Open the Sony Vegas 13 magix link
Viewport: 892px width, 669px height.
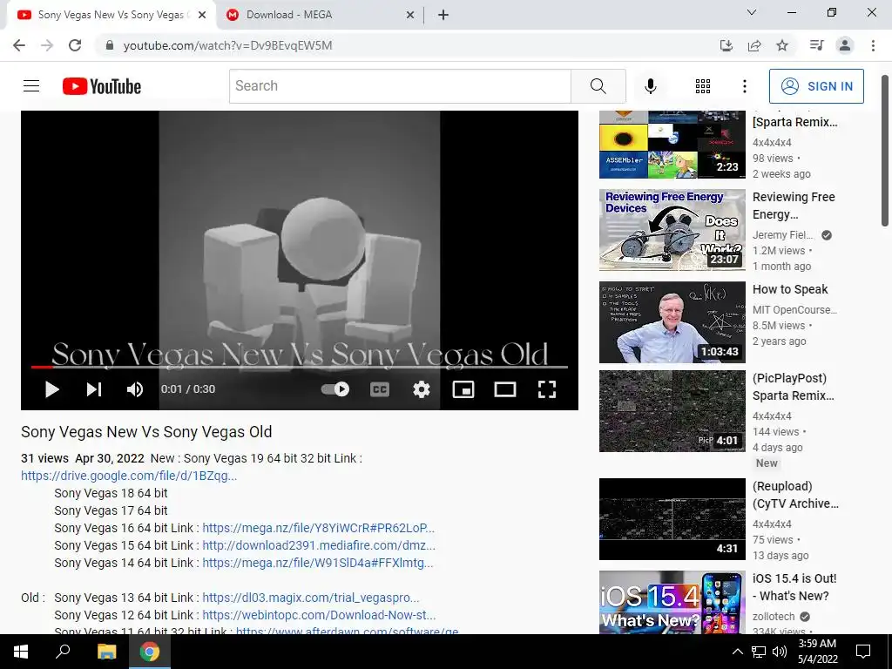click(x=311, y=598)
